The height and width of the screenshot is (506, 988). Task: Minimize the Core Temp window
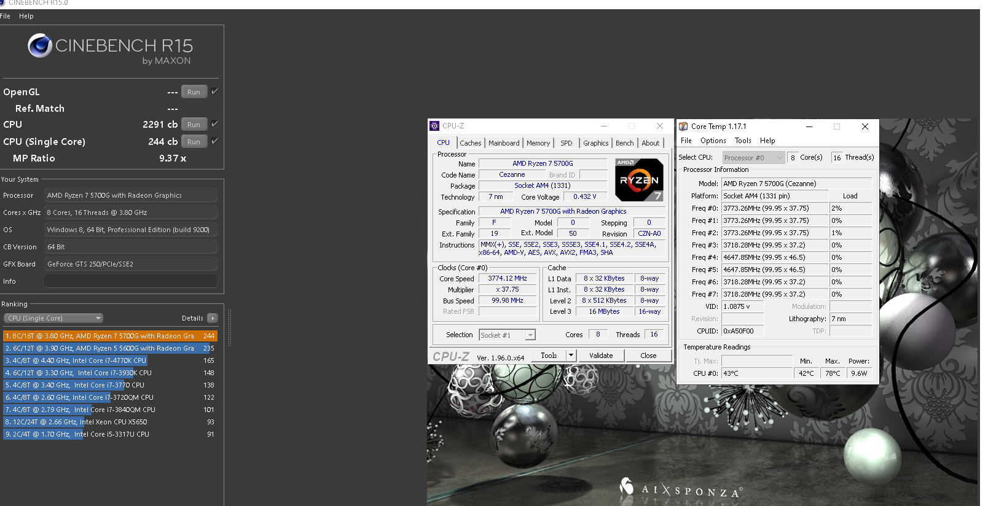809,126
